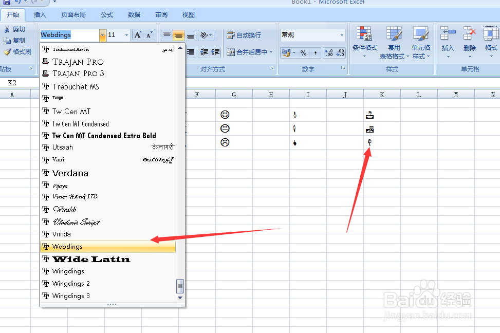
Task: Apply the accounting currency format
Action: click(286, 52)
